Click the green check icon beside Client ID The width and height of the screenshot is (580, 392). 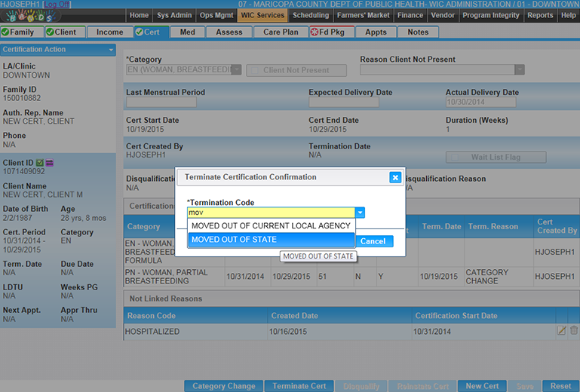40,161
